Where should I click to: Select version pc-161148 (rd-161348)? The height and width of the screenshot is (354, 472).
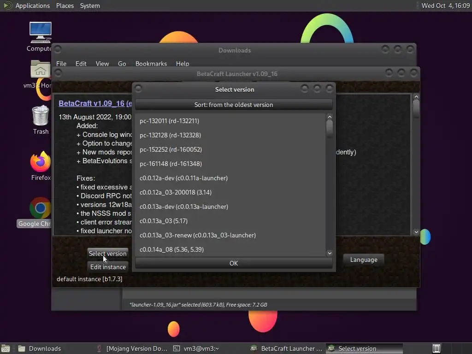(230, 164)
